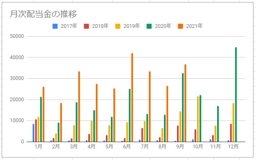
Task: Select the green 3月 2020年 bar
Action: pos(77,122)
